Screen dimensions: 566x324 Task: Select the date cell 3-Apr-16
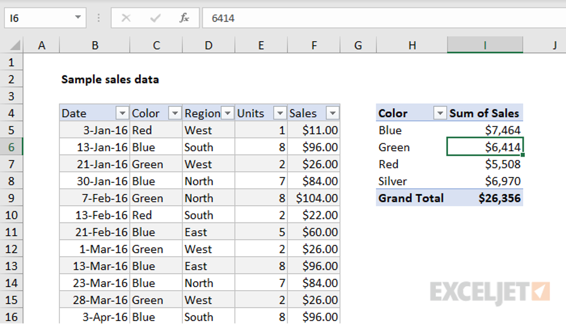pyautogui.click(x=94, y=317)
